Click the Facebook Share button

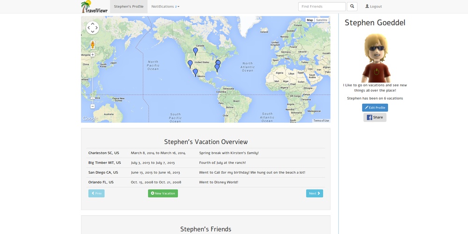(x=375, y=117)
